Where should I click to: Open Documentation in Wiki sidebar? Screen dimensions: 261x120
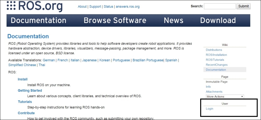[x=216, y=70]
